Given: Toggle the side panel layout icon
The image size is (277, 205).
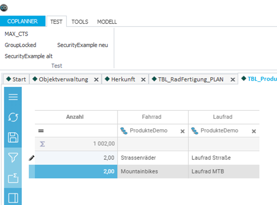Looking at the screenshot, I should [x=13, y=198].
